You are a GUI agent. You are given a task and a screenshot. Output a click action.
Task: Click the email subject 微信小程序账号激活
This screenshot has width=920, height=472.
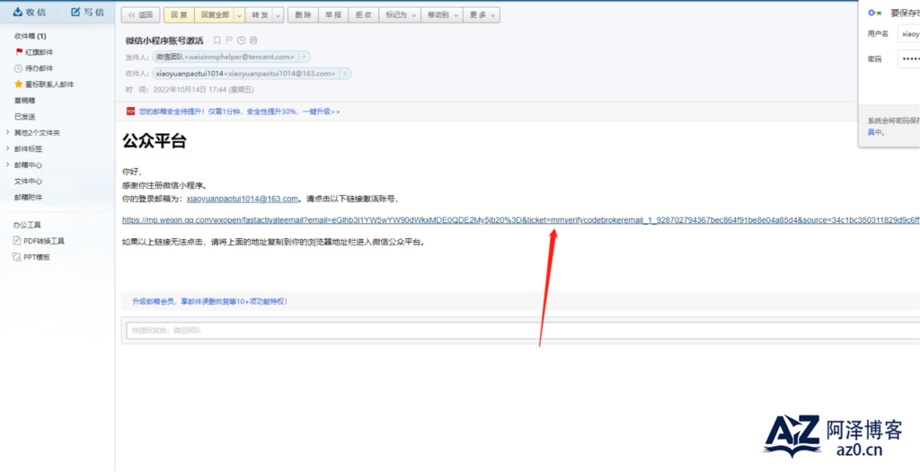pos(164,40)
